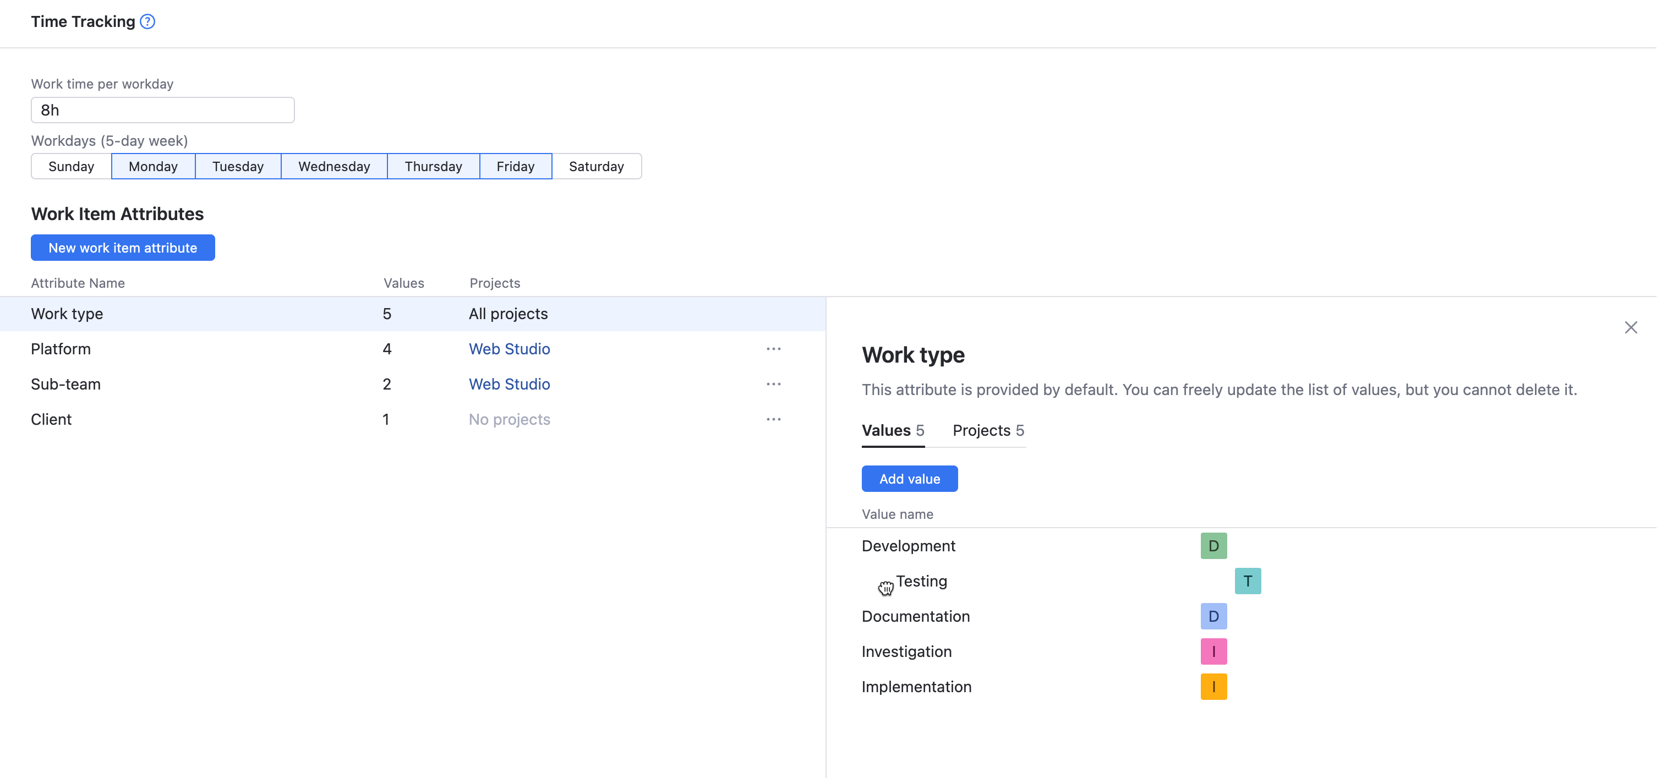Click the orange Implementation color badge

point(1213,687)
